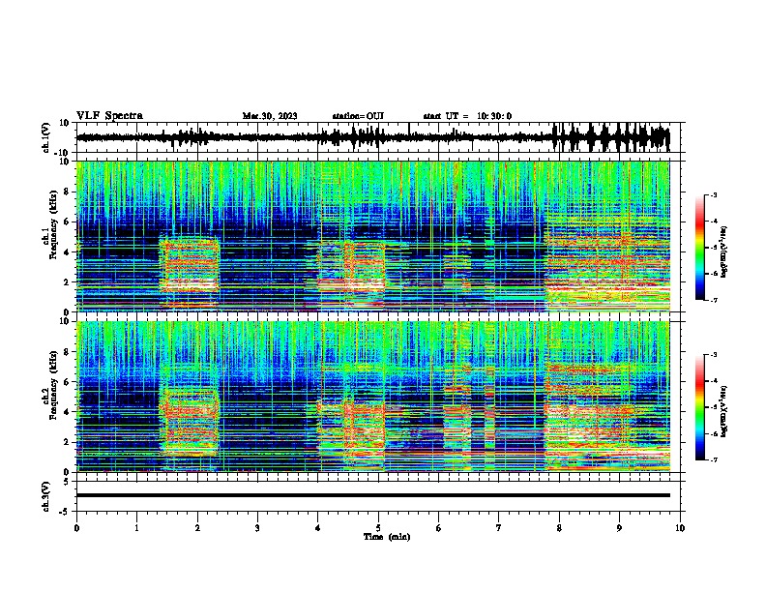The height and width of the screenshot is (592, 766).
Task: Click the 'VLF Spectra' plot title
Action: click(109, 115)
